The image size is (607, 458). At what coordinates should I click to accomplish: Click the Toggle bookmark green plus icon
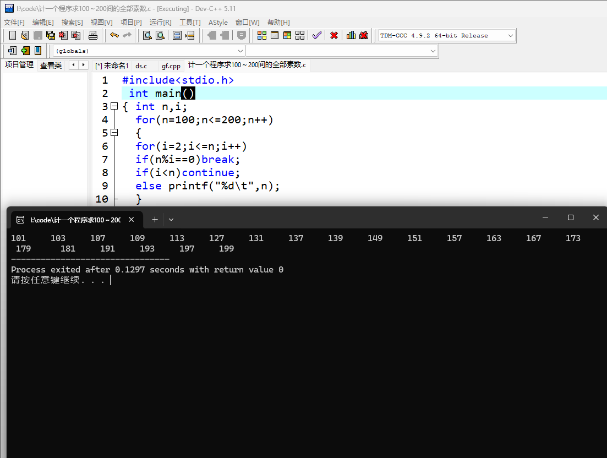click(25, 50)
